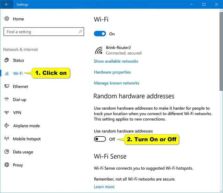This screenshot has width=223, height=193.
Task: Click the Network & Internet category label
Action: coord(21,49)
